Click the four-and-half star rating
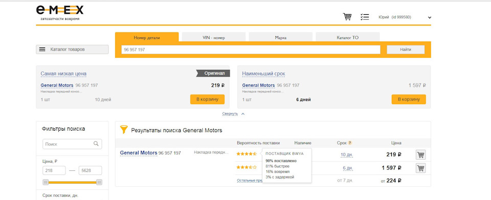This screenshot has height=200, width=491. pos(247,154)
